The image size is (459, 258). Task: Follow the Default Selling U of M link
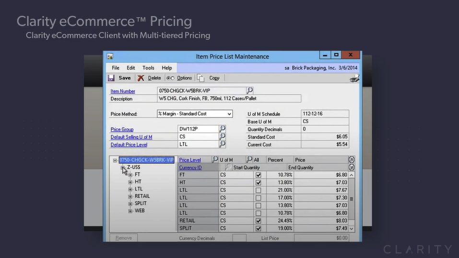point(131,137)
